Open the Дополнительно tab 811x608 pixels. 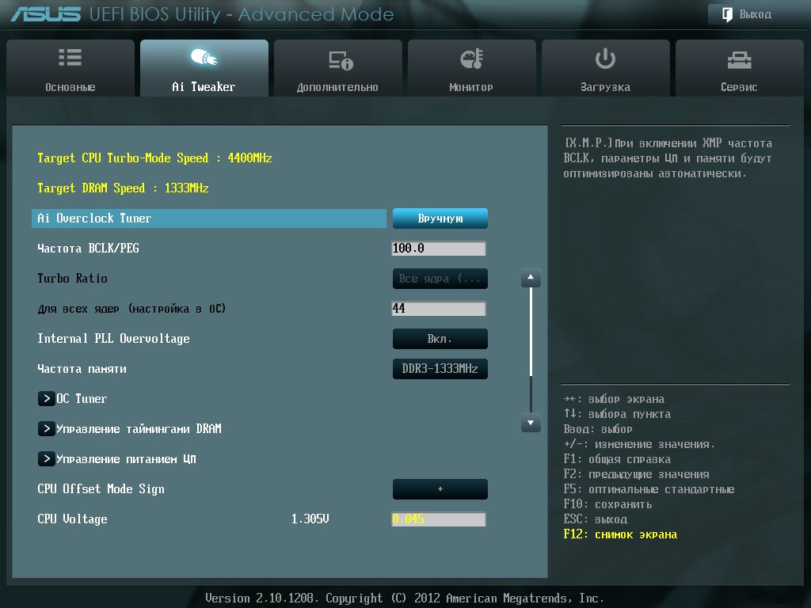[337, 68]
